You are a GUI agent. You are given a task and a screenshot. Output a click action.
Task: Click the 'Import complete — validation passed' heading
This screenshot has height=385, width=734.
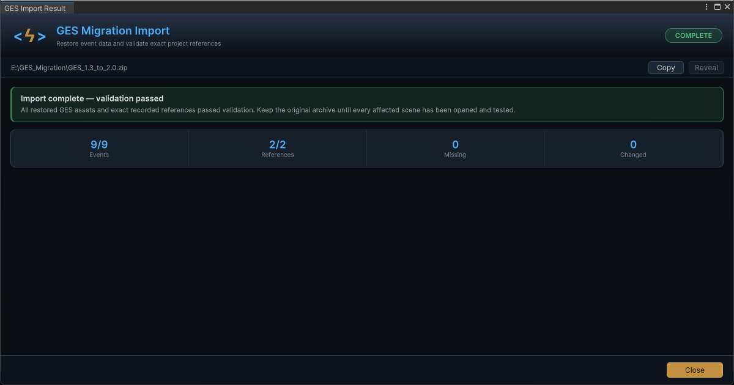(92, 98)
